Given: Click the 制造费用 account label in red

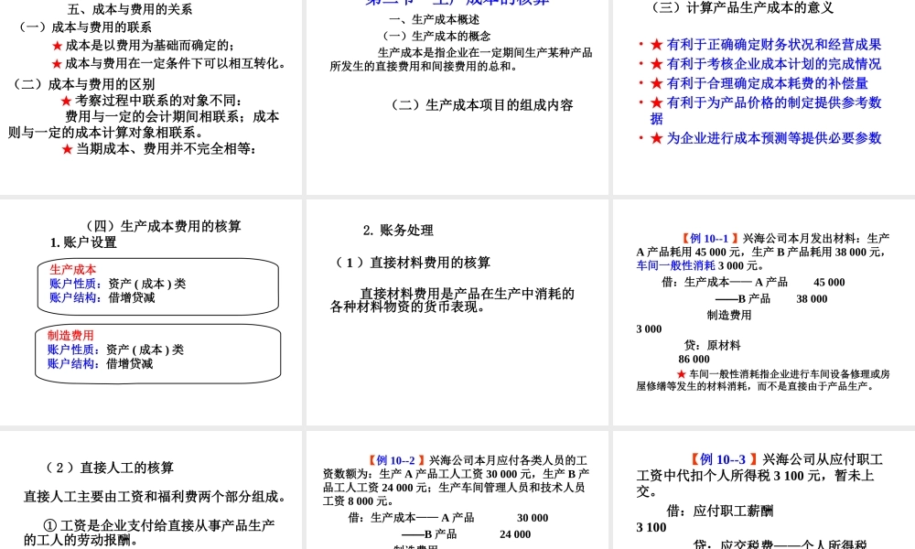Looking at the screenshot, I should coord(69,336).
